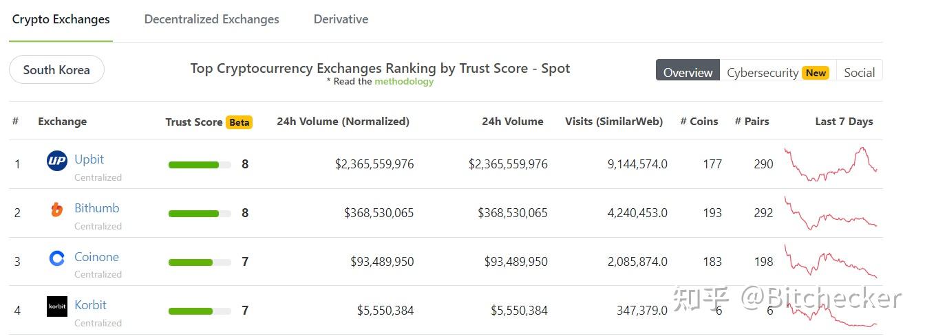Select the Overview view toggle
Screen dimensions: 925x336
[688, 72]
